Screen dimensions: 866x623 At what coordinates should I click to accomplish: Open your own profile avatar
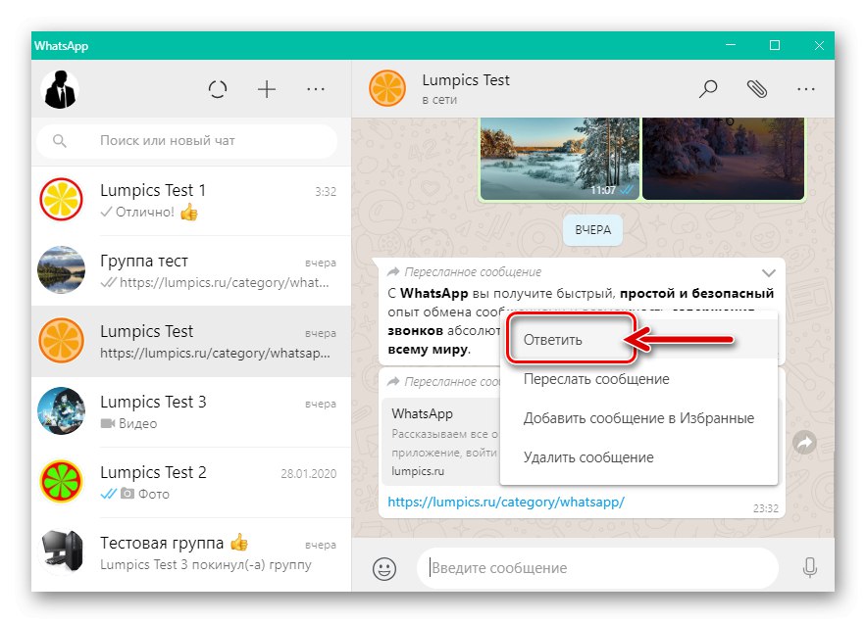(60, 89)
